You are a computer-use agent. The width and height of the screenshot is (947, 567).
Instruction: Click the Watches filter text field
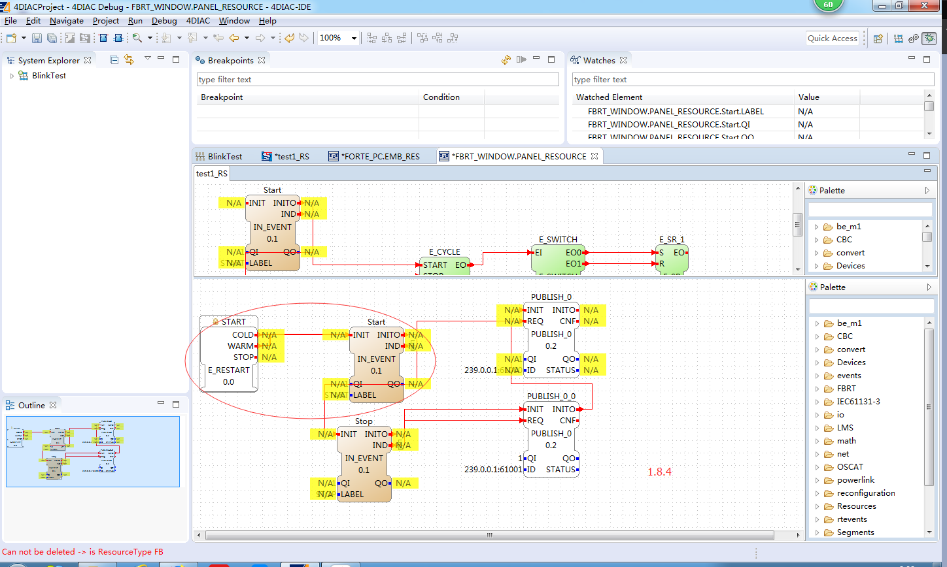pos(753,80)
